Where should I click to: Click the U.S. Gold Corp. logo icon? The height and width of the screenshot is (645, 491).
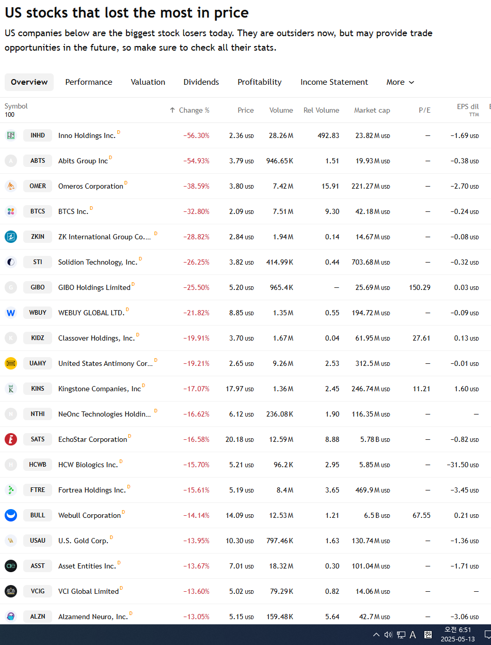pyautogui.click(x=11, y=541)
